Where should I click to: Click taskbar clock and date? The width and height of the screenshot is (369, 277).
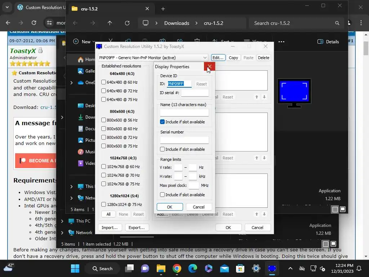(342, 268)
